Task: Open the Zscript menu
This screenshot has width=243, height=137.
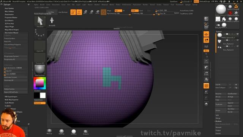Action: (195, 5)
